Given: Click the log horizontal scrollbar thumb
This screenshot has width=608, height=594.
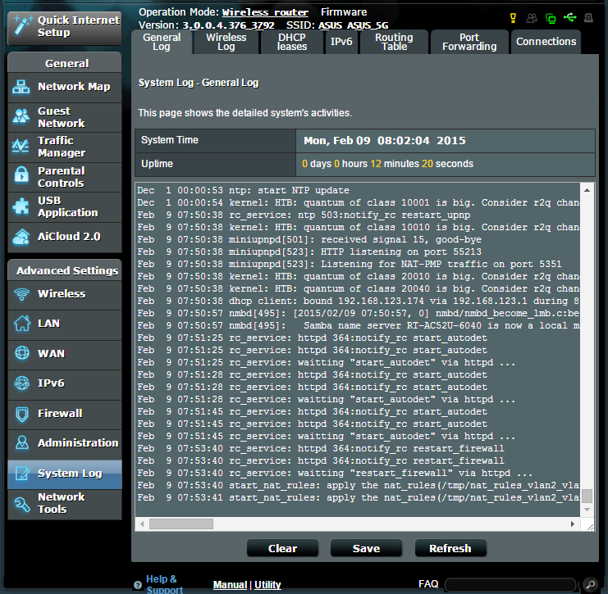Looking at the screenshot, I should (x=181, y=524).
